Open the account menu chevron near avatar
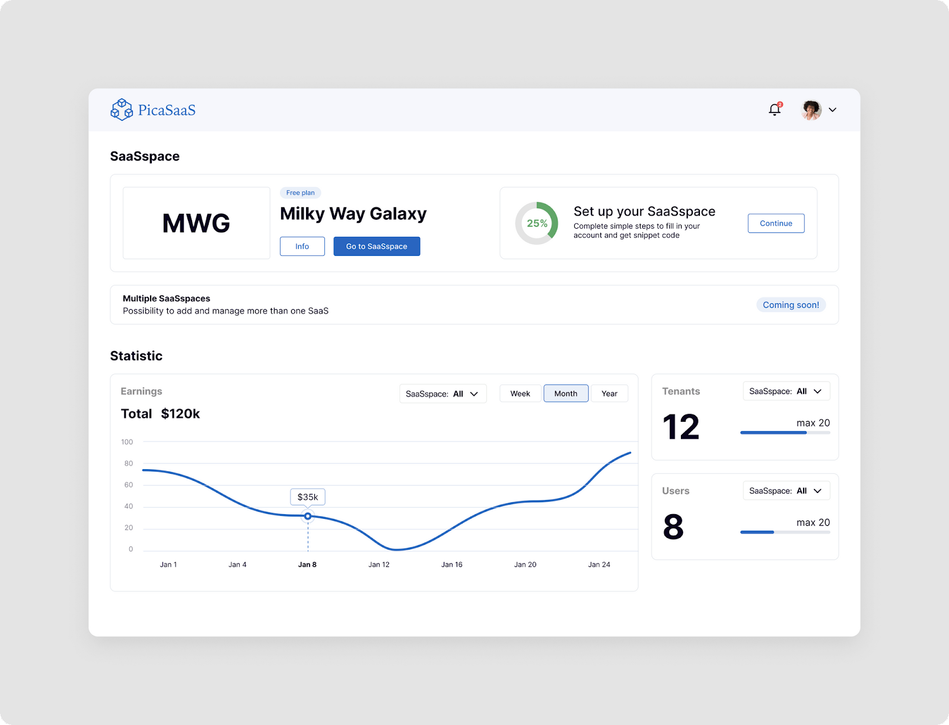This screenshot has height=725, width=949. (x=833, y=110)
